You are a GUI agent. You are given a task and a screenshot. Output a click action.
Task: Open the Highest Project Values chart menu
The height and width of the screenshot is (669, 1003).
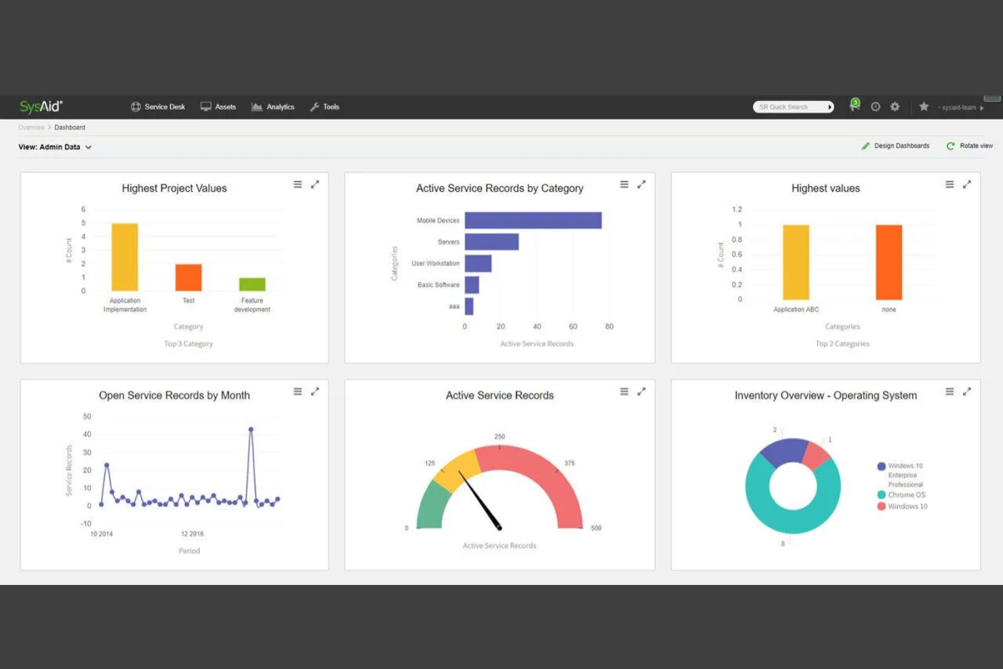pos(298,183)
